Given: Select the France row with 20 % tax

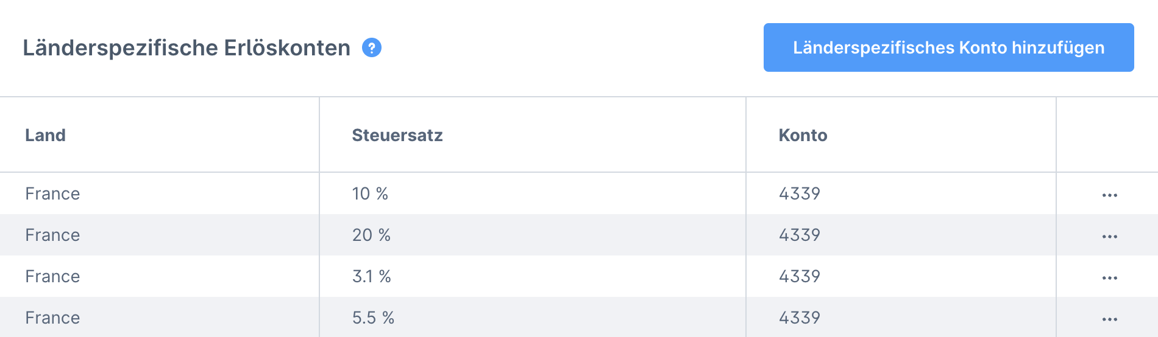Looking at the screenshot, I should (x=52, y=235).
